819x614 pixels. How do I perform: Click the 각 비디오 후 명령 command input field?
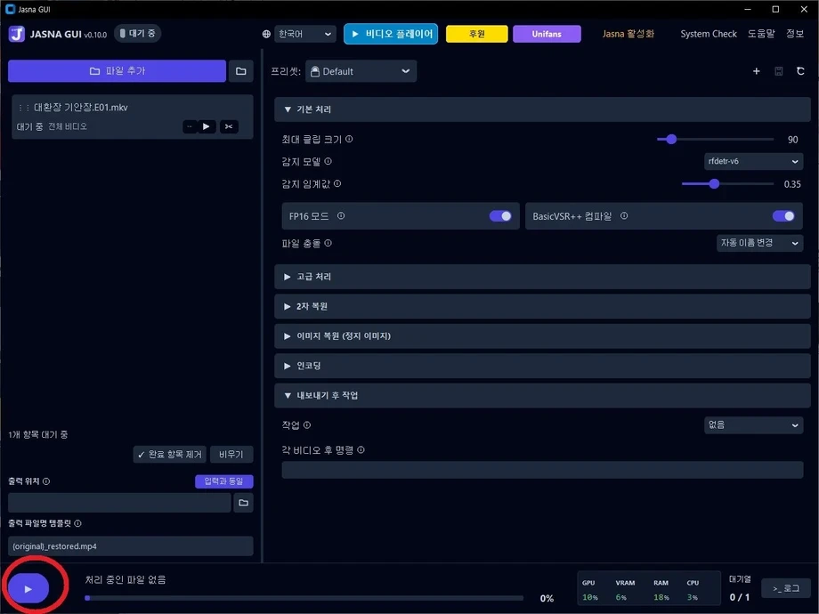(x=542, y=470)
